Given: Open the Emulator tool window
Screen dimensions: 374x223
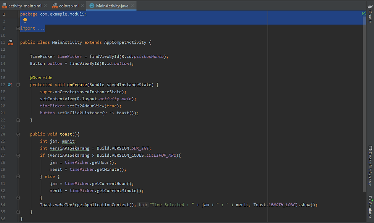Looking at the screenshot, I should 370,207.
